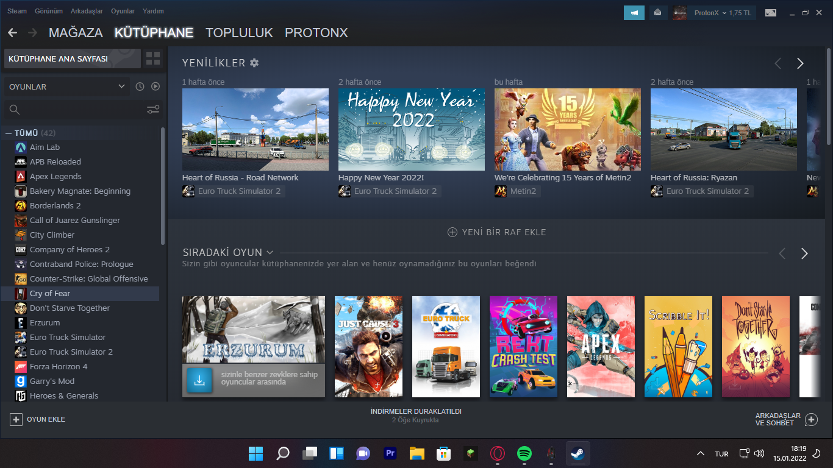
Task: Open Yenilikler settings gear
Action: pos(254,63)
